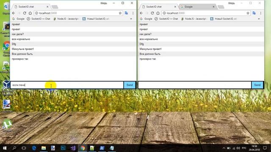Bookmark page star in left Chrome window

[120, 13]
